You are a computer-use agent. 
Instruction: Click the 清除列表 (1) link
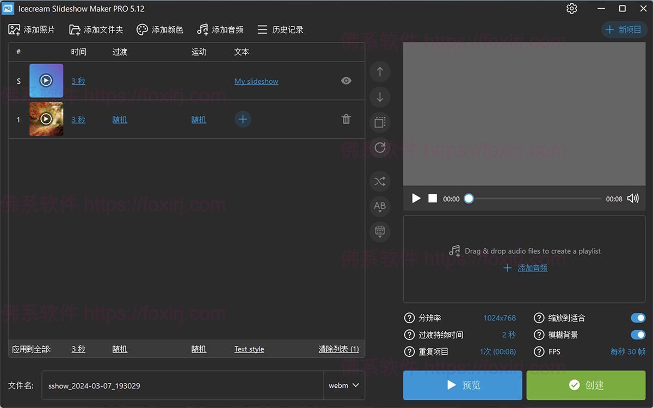tap(338, 349)
